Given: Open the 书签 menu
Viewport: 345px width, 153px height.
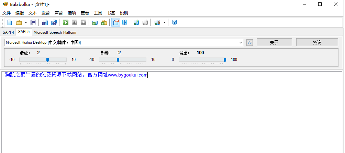Looking at the screenshot, I should (111, 13).
